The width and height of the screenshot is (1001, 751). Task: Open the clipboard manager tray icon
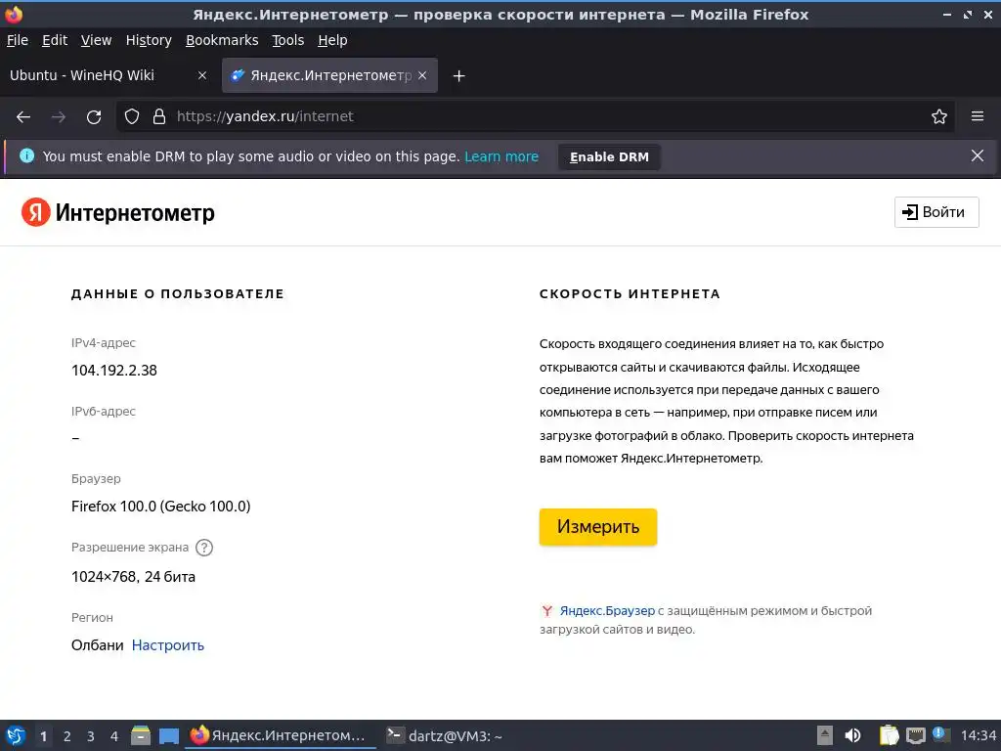(x=889, y=735)
